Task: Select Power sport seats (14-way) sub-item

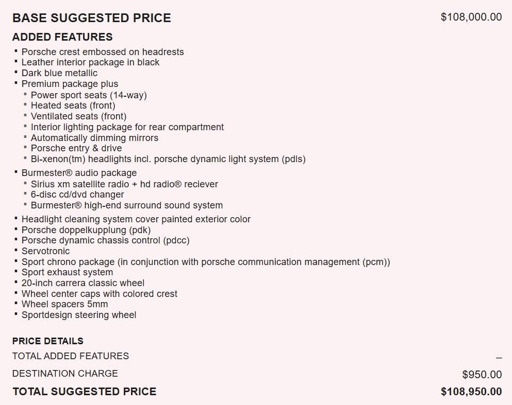Action: tap(89, 95)
